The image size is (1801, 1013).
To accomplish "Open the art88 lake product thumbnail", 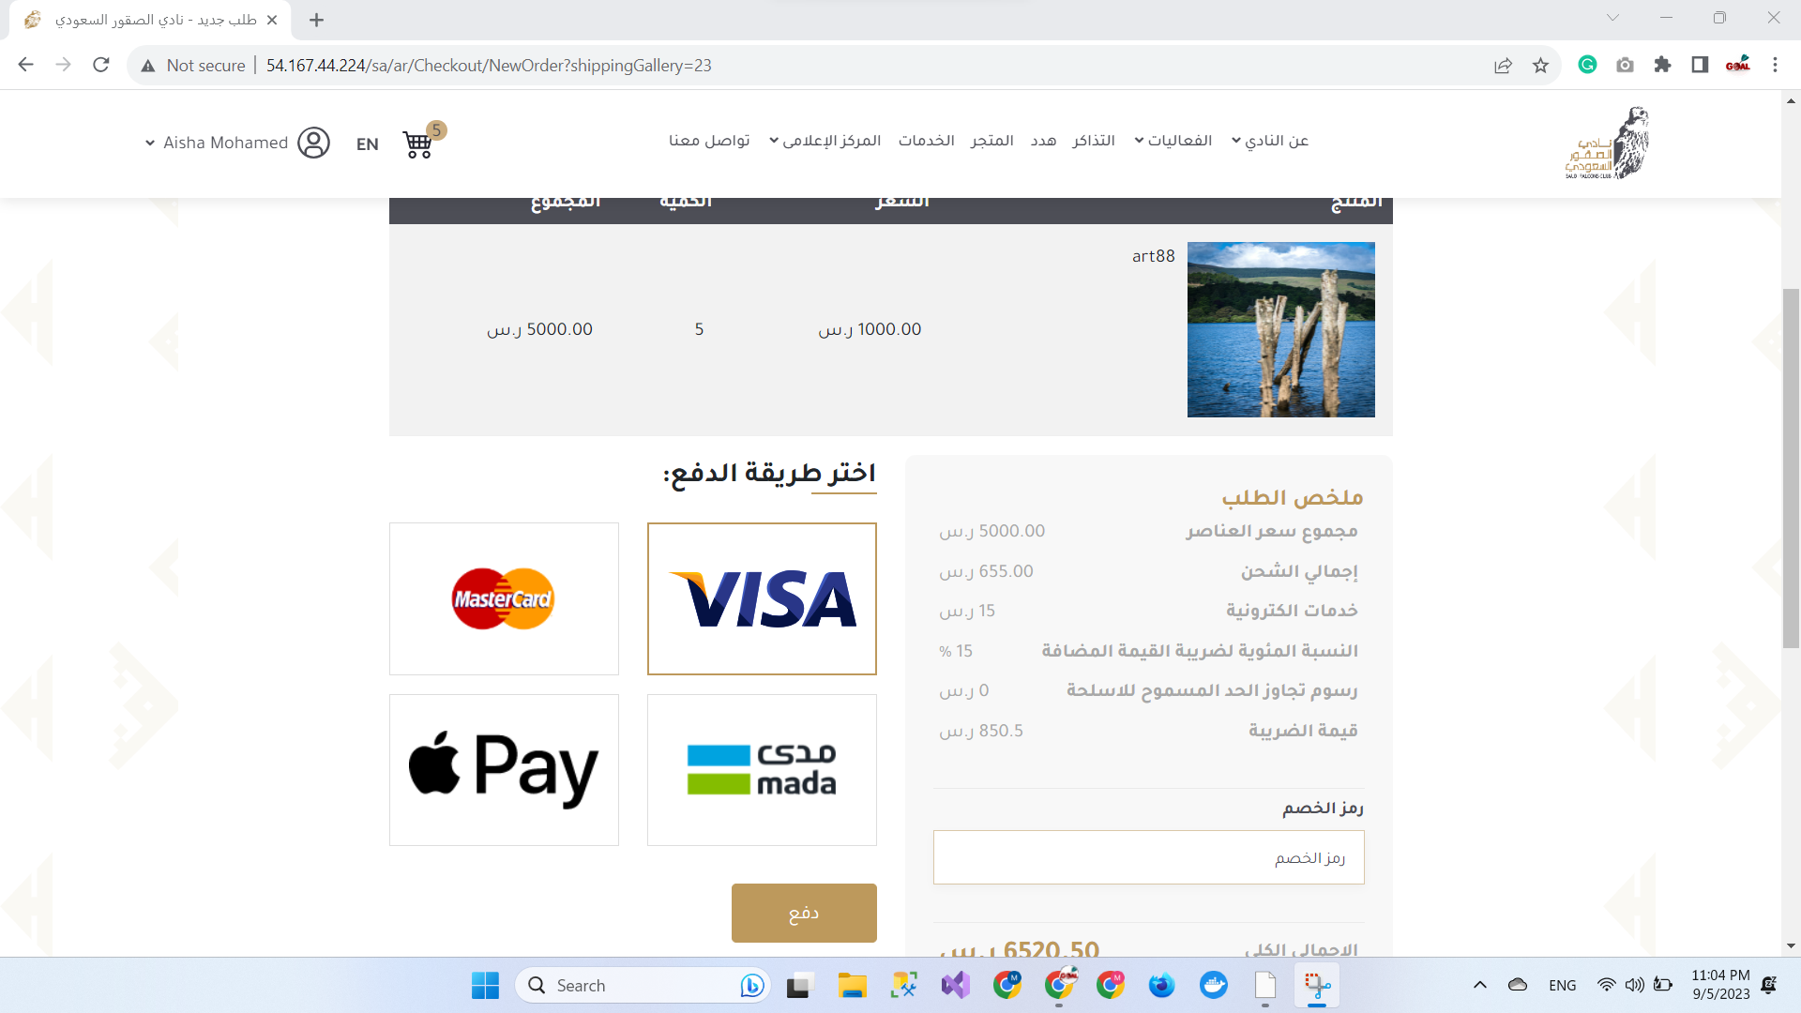I will tap(1281, 329).
